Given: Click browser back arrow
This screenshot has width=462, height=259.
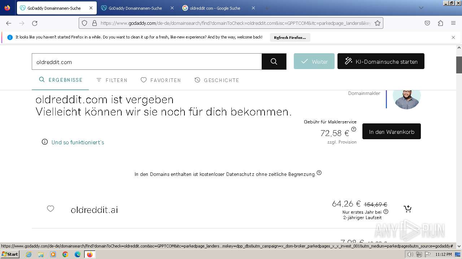Looking at the screenshot, I should [x=9, y=23].
